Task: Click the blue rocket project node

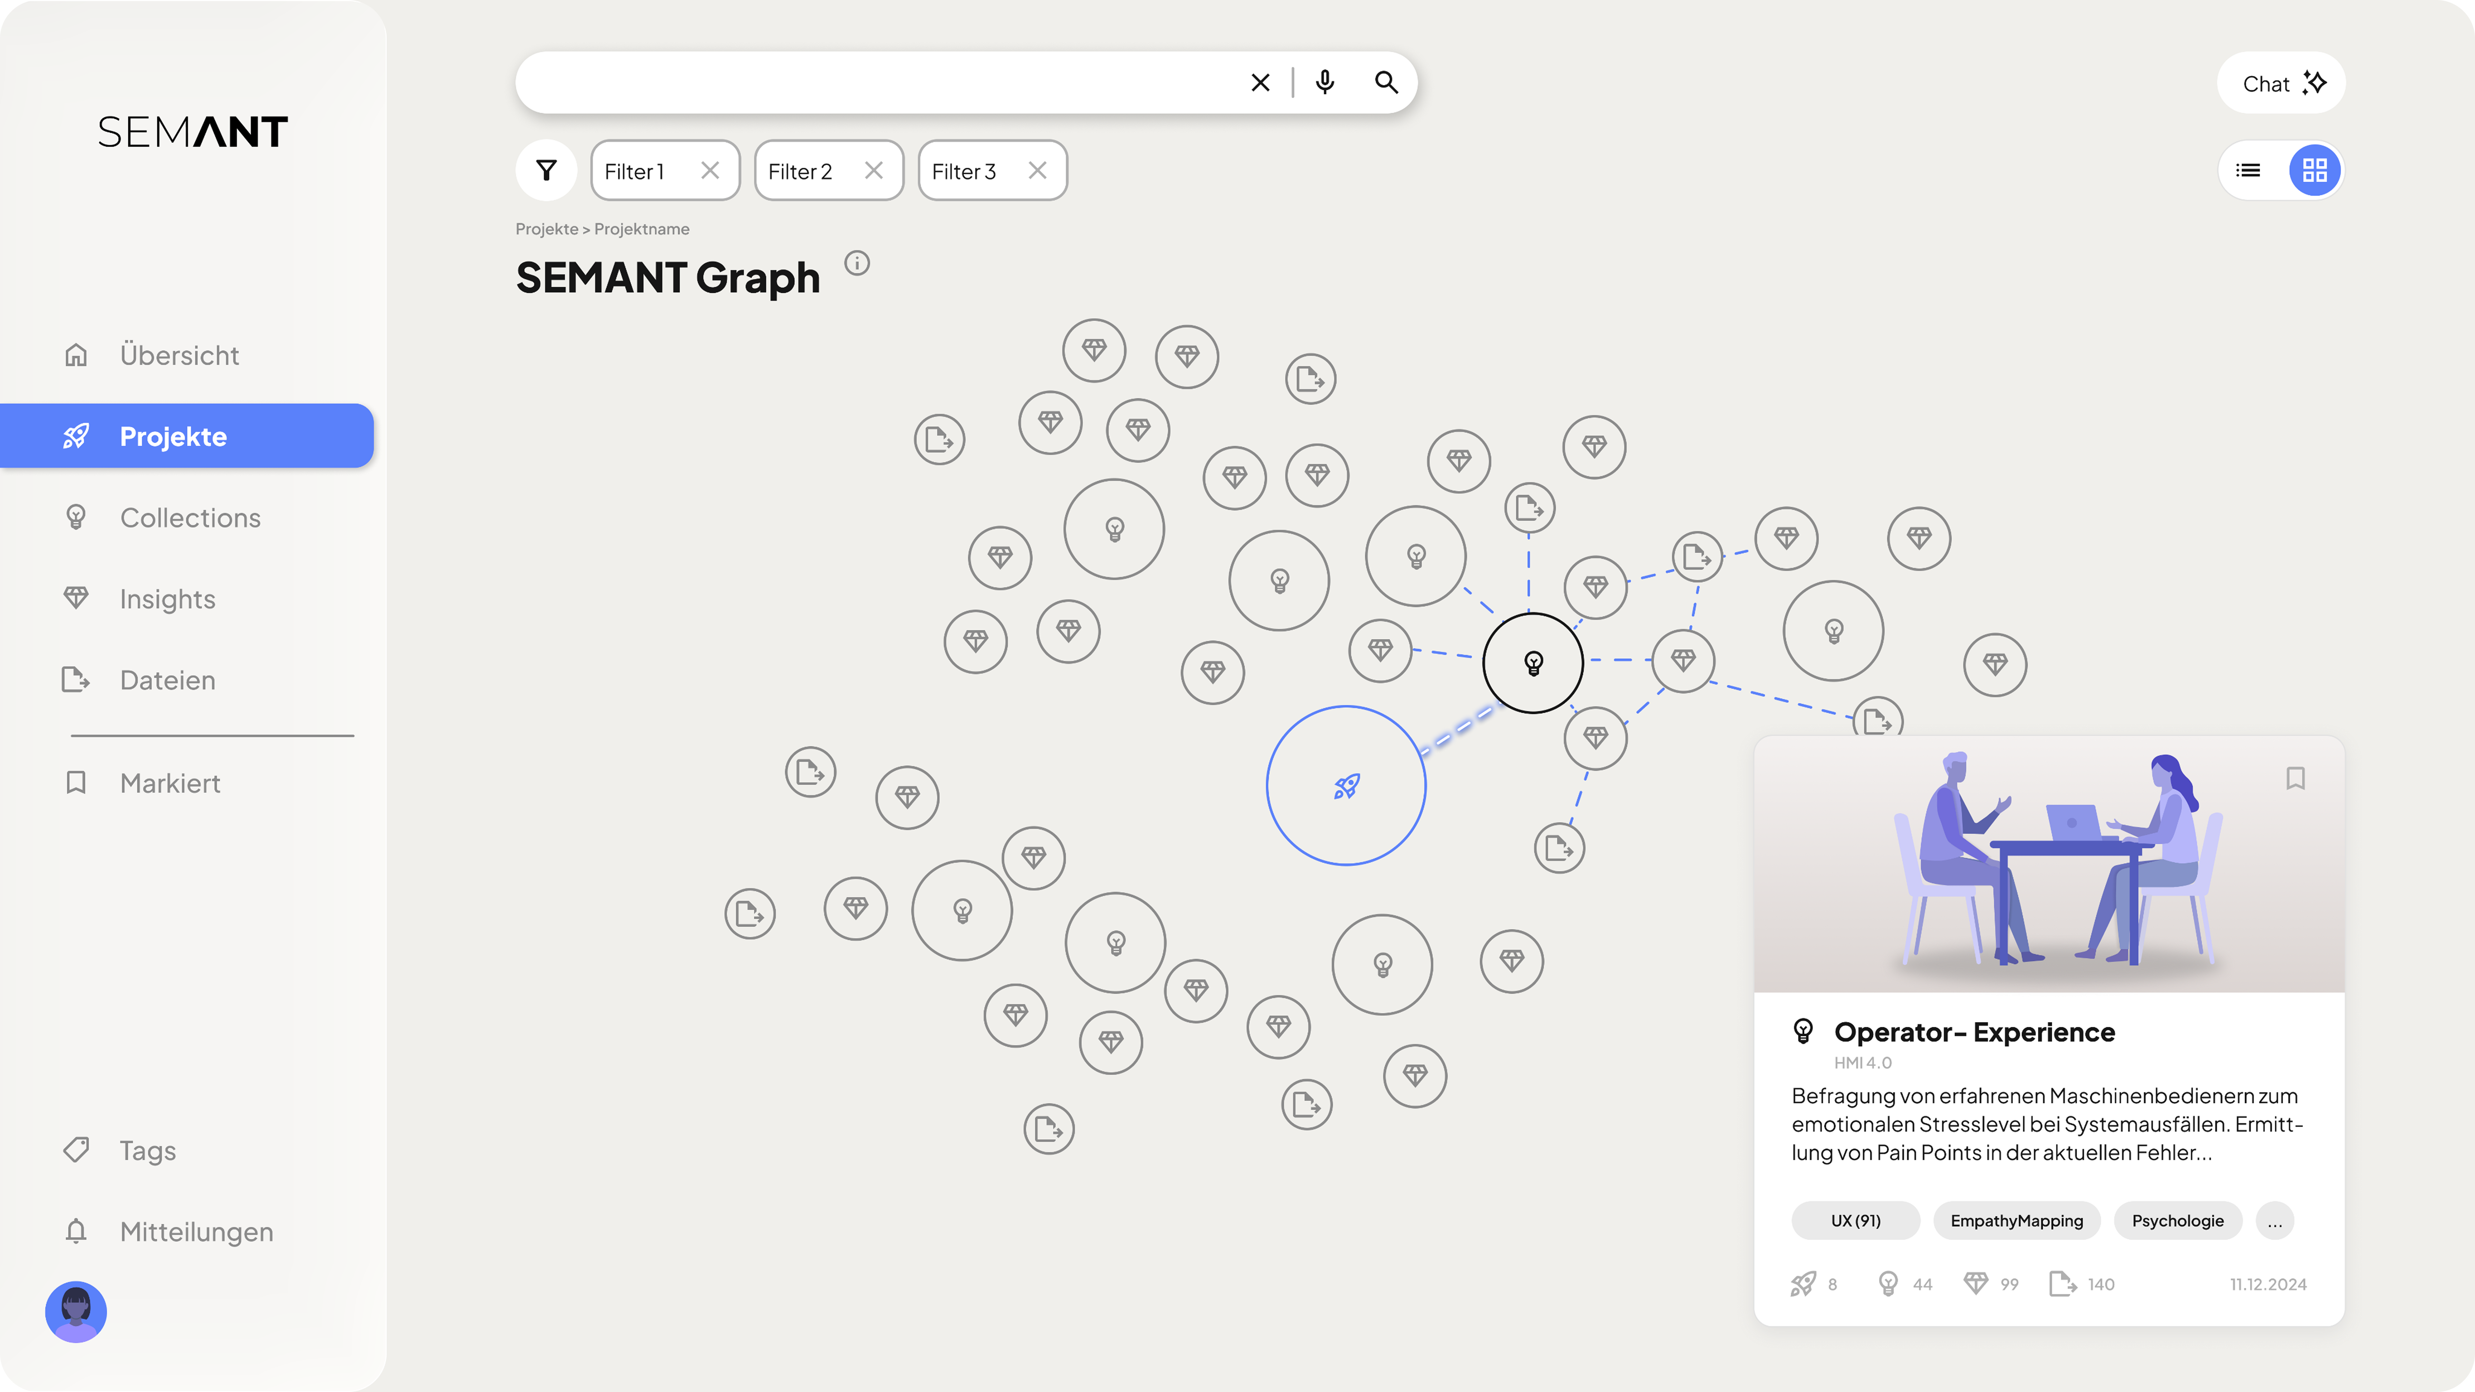Action: (x=1346, y=786)
